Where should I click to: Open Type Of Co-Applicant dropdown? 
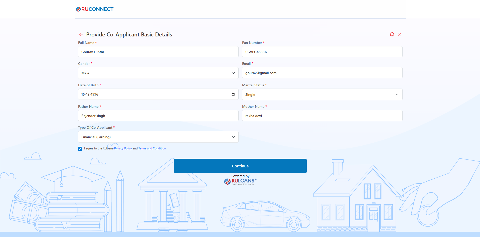pyautogui.click(x=158, y=137)
